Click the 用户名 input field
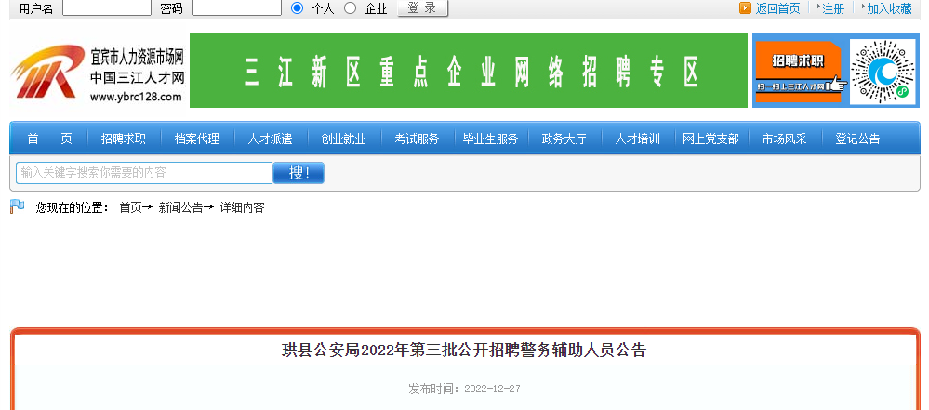 click(107, 7)
